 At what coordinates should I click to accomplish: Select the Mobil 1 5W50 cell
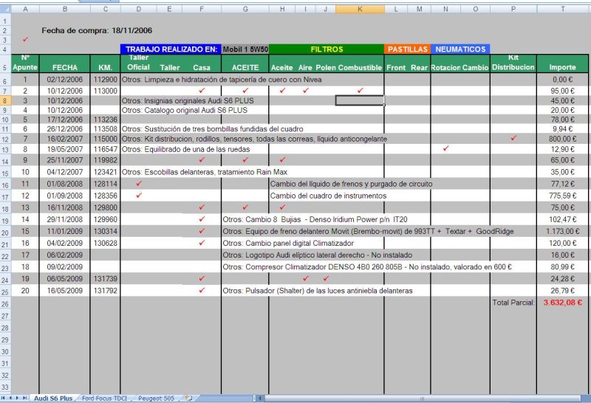[x=245, y=49]
